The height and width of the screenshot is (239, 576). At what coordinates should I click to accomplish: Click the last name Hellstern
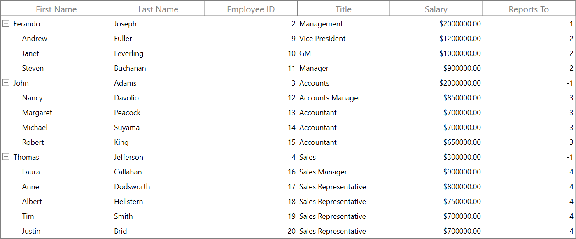129,202
